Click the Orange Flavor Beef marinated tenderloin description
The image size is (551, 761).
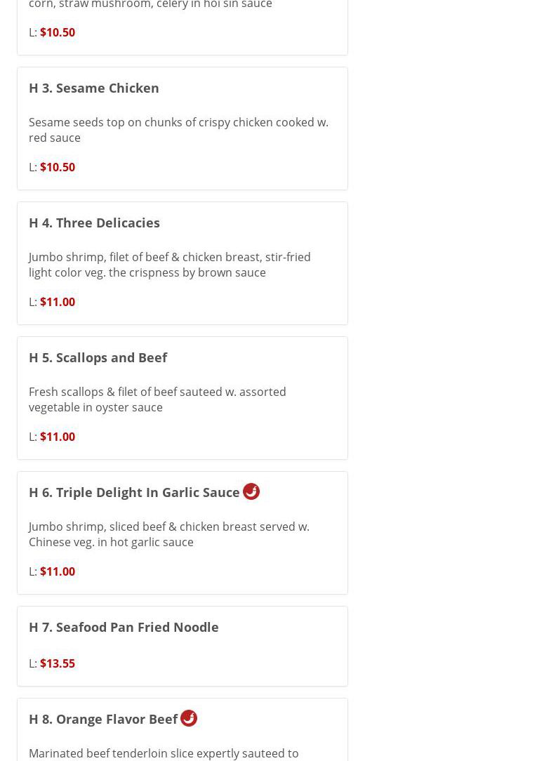[164, 753]
